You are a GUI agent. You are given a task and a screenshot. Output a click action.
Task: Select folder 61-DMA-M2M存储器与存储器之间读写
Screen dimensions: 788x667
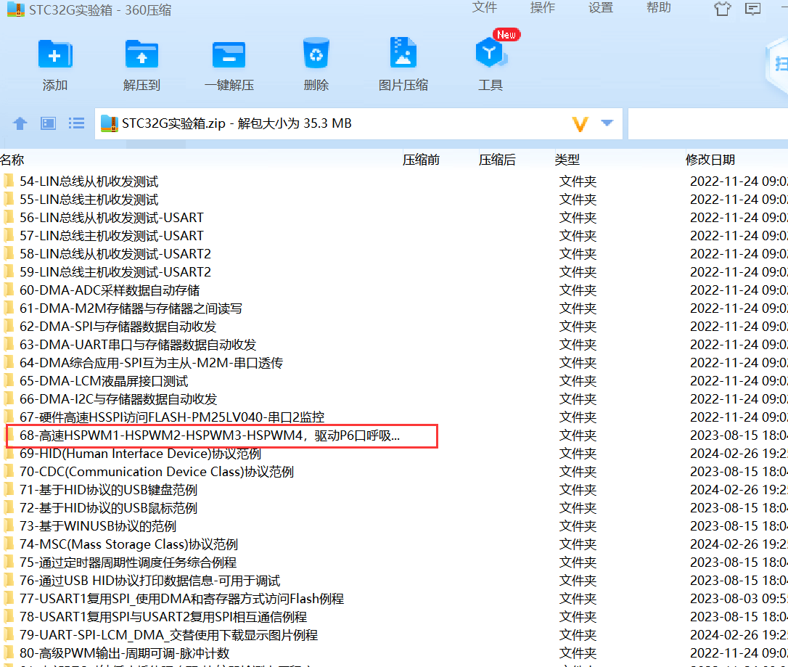(131, 308)
